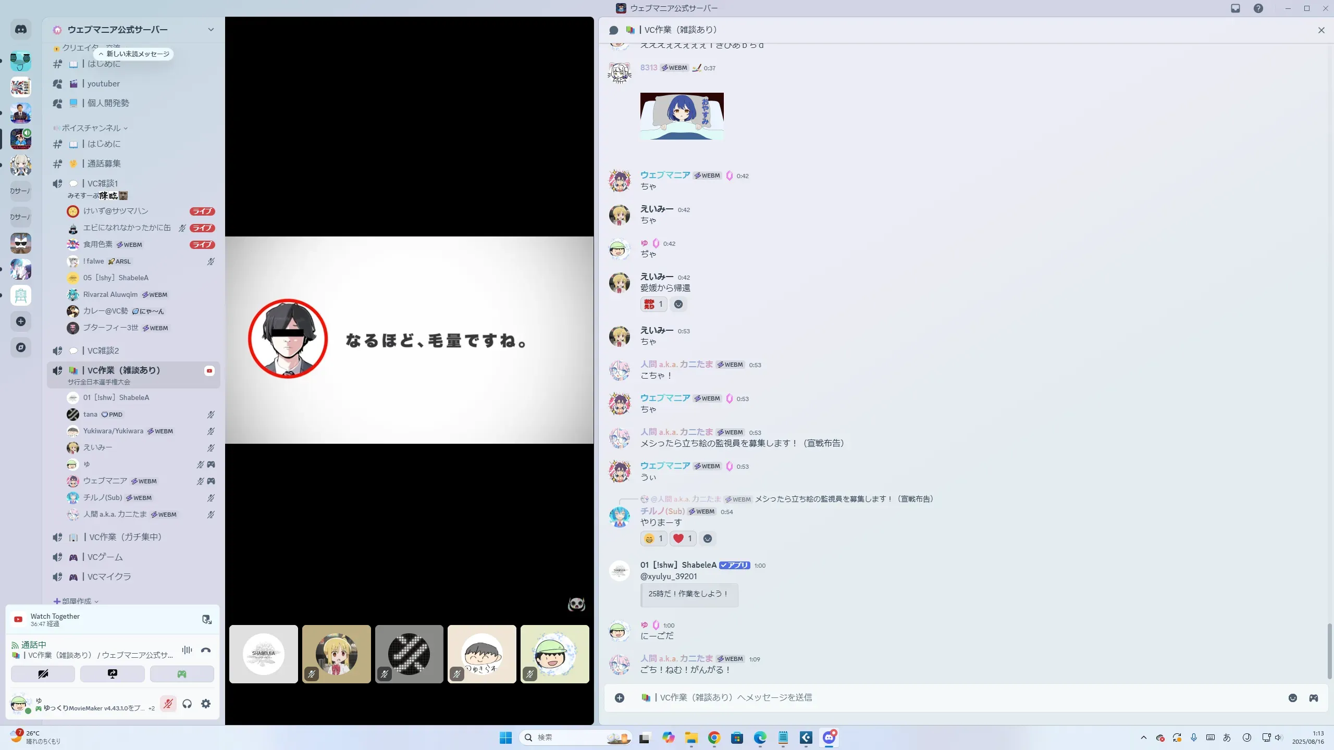Open Discord direct messages home icon

click(x=21, y=30)
